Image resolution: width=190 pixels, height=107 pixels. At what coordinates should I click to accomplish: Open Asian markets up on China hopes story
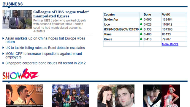pyautogui.click(x=45, y=40)
